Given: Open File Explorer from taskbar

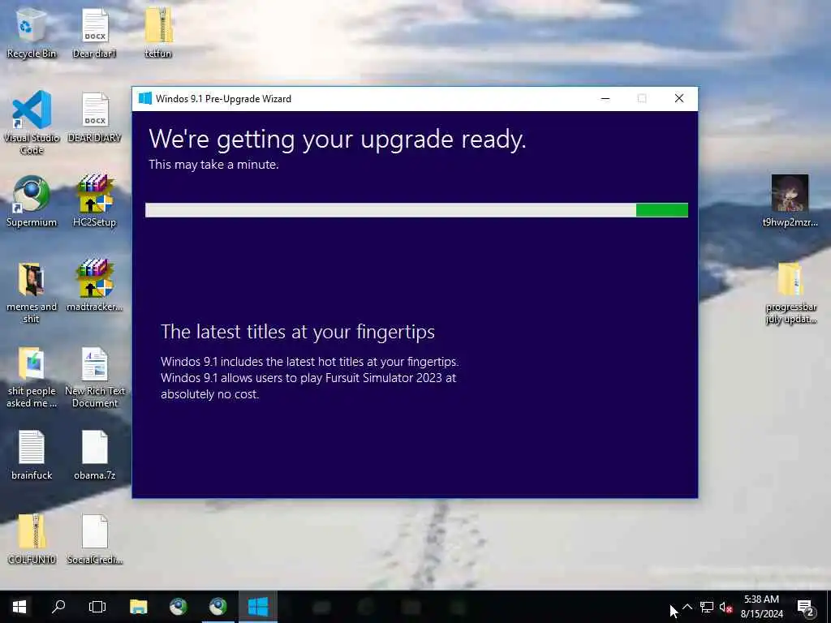Looking at the screenshot, I should pos(138,607).
